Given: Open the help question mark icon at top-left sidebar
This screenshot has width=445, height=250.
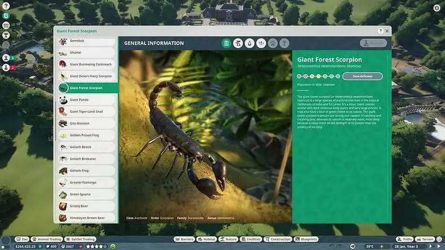Looking at the screenshot, I should 6,6.
